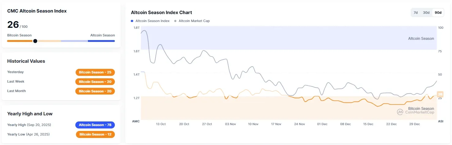Click the Altcoin Season Index Chart title
The image size is (452, 145).
(x=161, y=13)
